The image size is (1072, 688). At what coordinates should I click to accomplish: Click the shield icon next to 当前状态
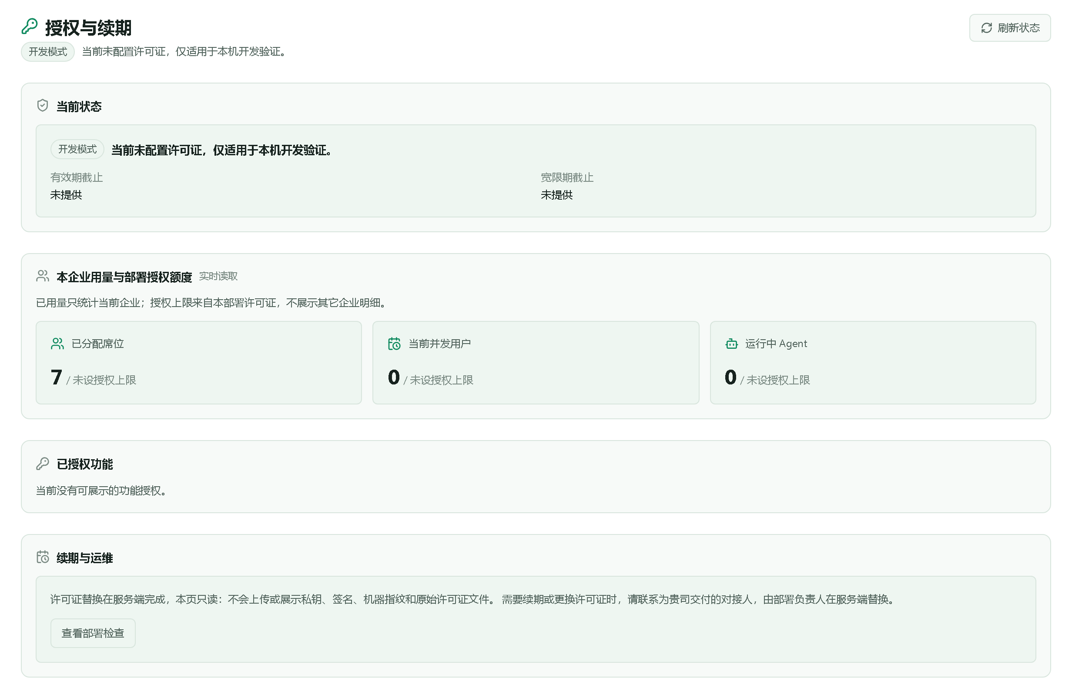(43, 105)
